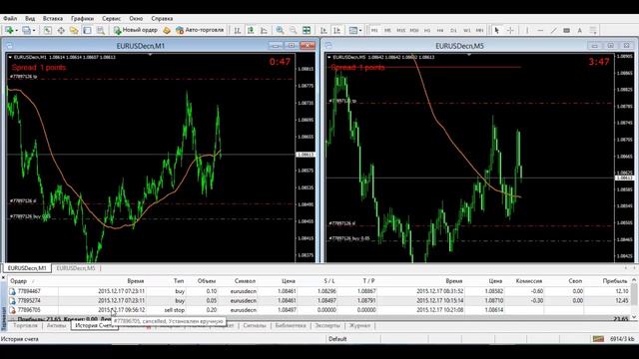Toggle the Авто-торговля button
Screen dimensions: 639x359
click(x=200, y=30)
